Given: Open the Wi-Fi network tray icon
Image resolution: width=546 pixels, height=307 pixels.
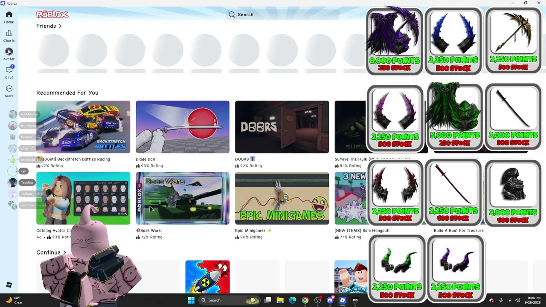Looking at the screenshot, I should 510,300.
